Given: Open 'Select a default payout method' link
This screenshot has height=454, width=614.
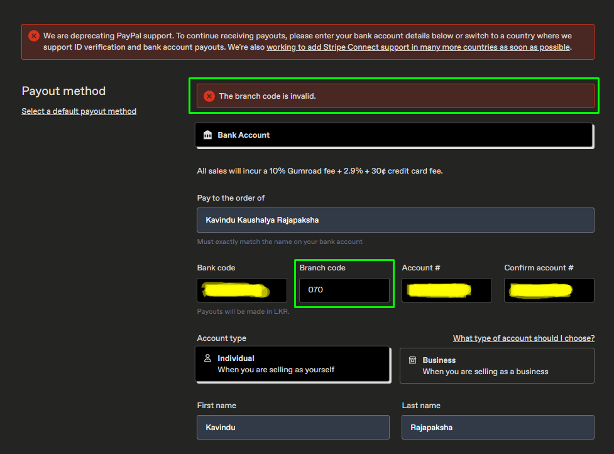Looking at the screenshot, I should click(x=79, y=111).
